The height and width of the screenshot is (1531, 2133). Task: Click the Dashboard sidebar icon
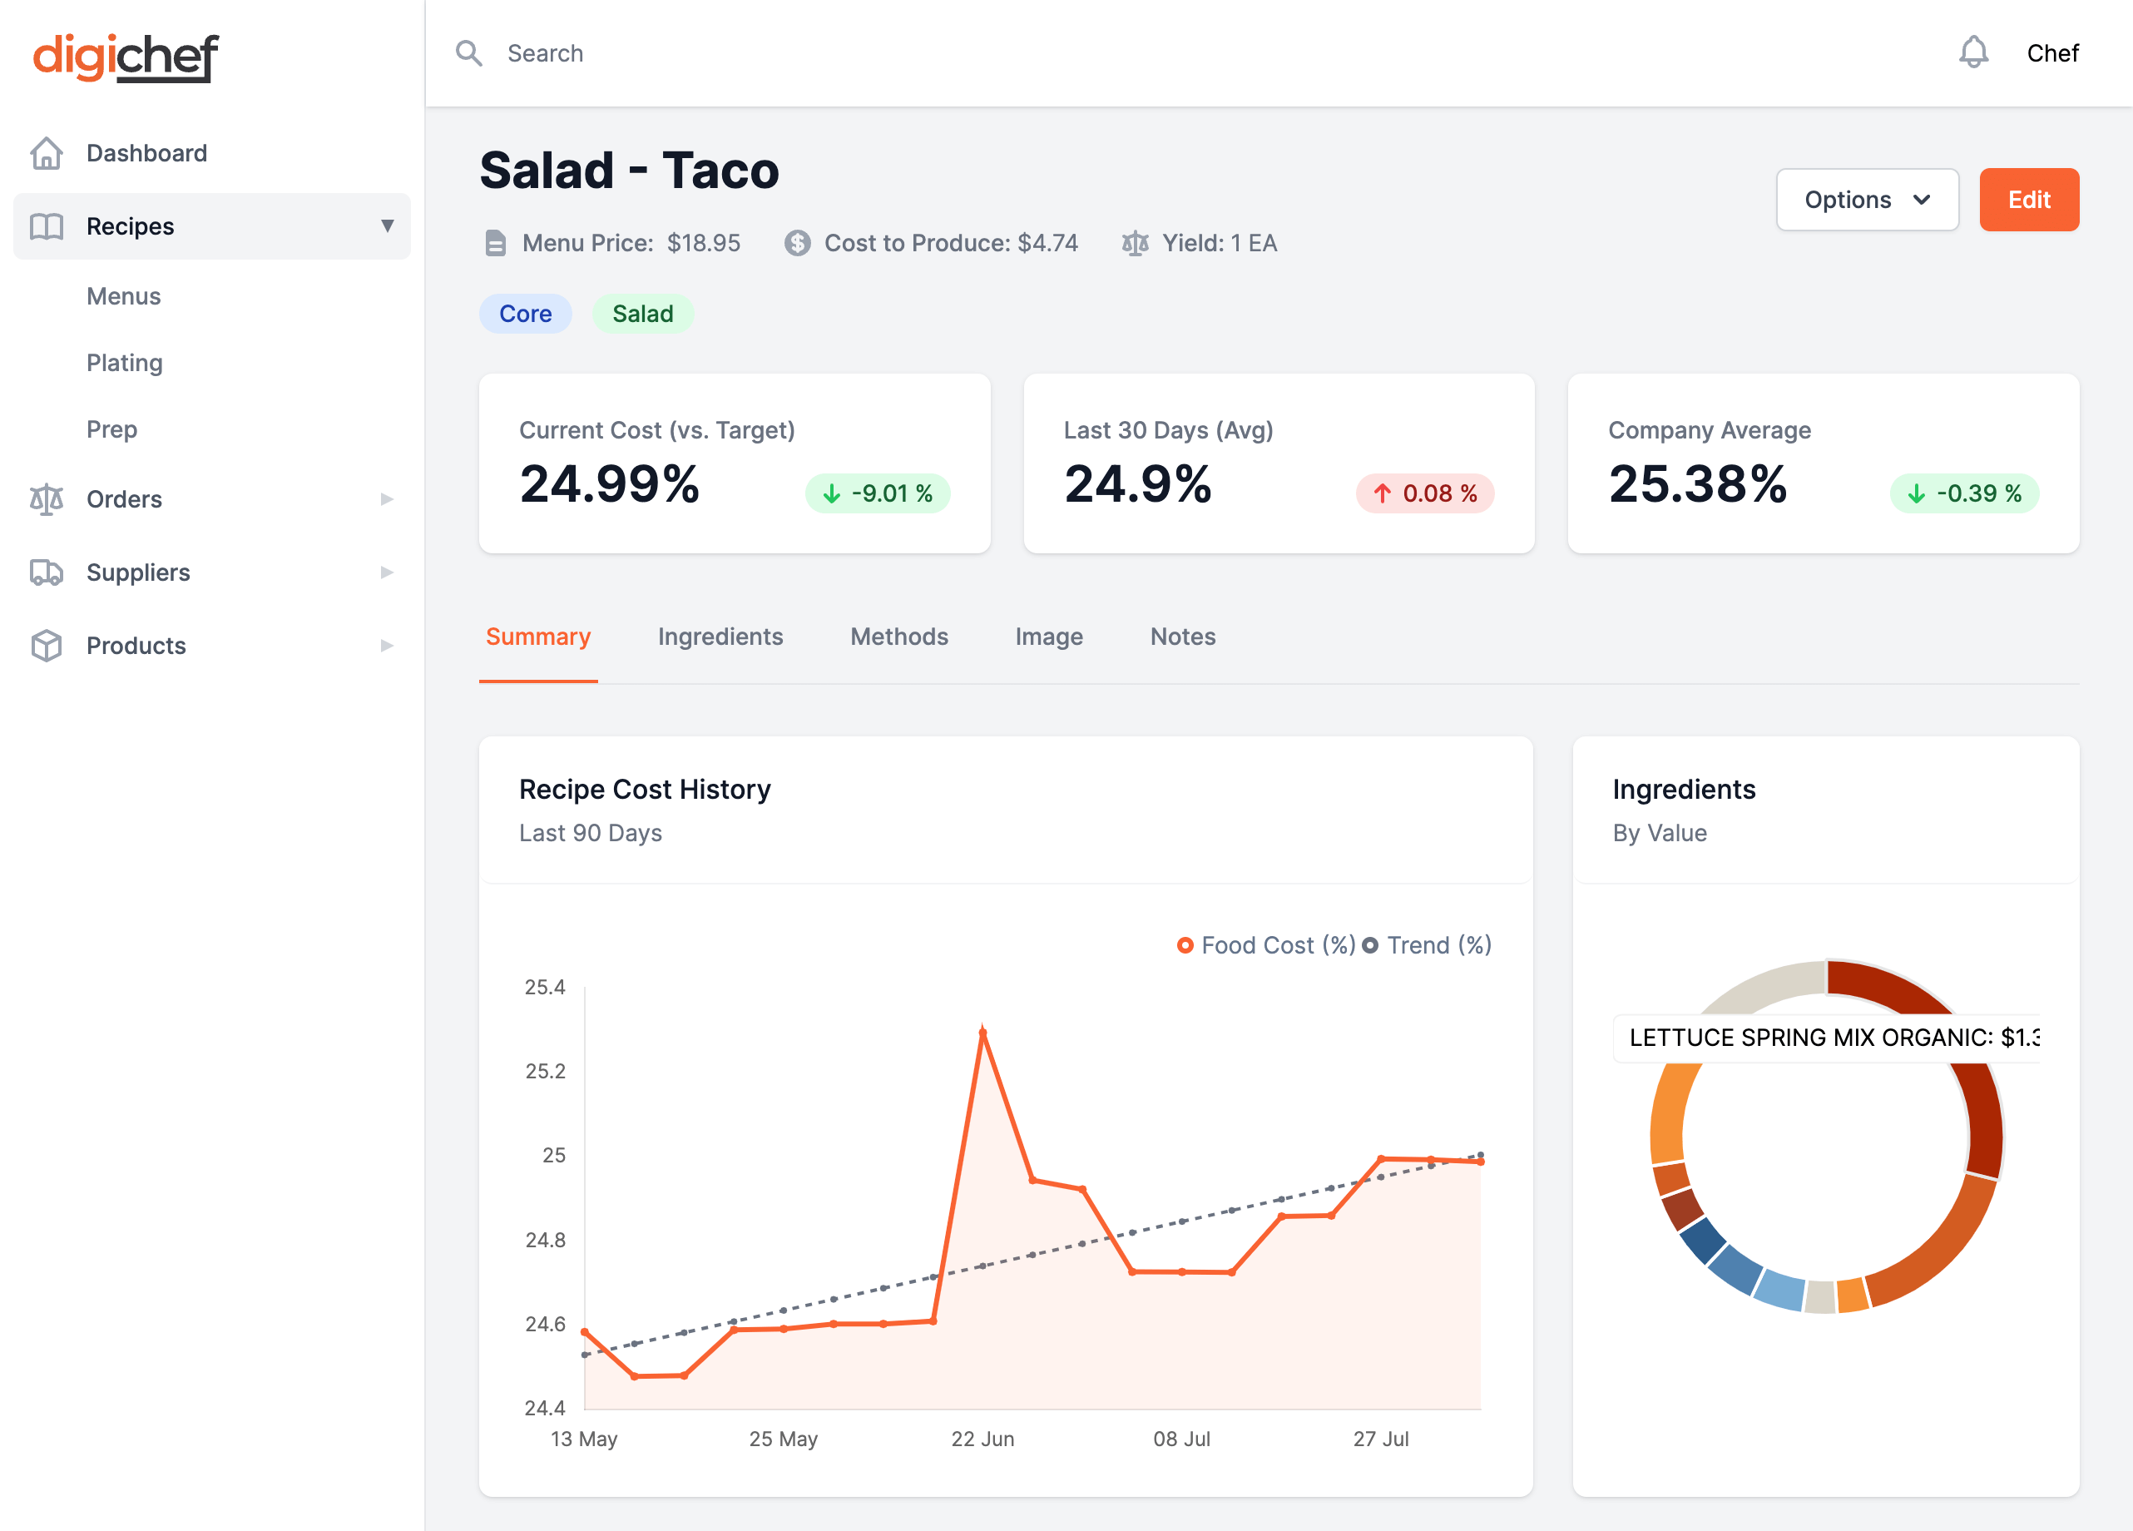click(47, 152)
